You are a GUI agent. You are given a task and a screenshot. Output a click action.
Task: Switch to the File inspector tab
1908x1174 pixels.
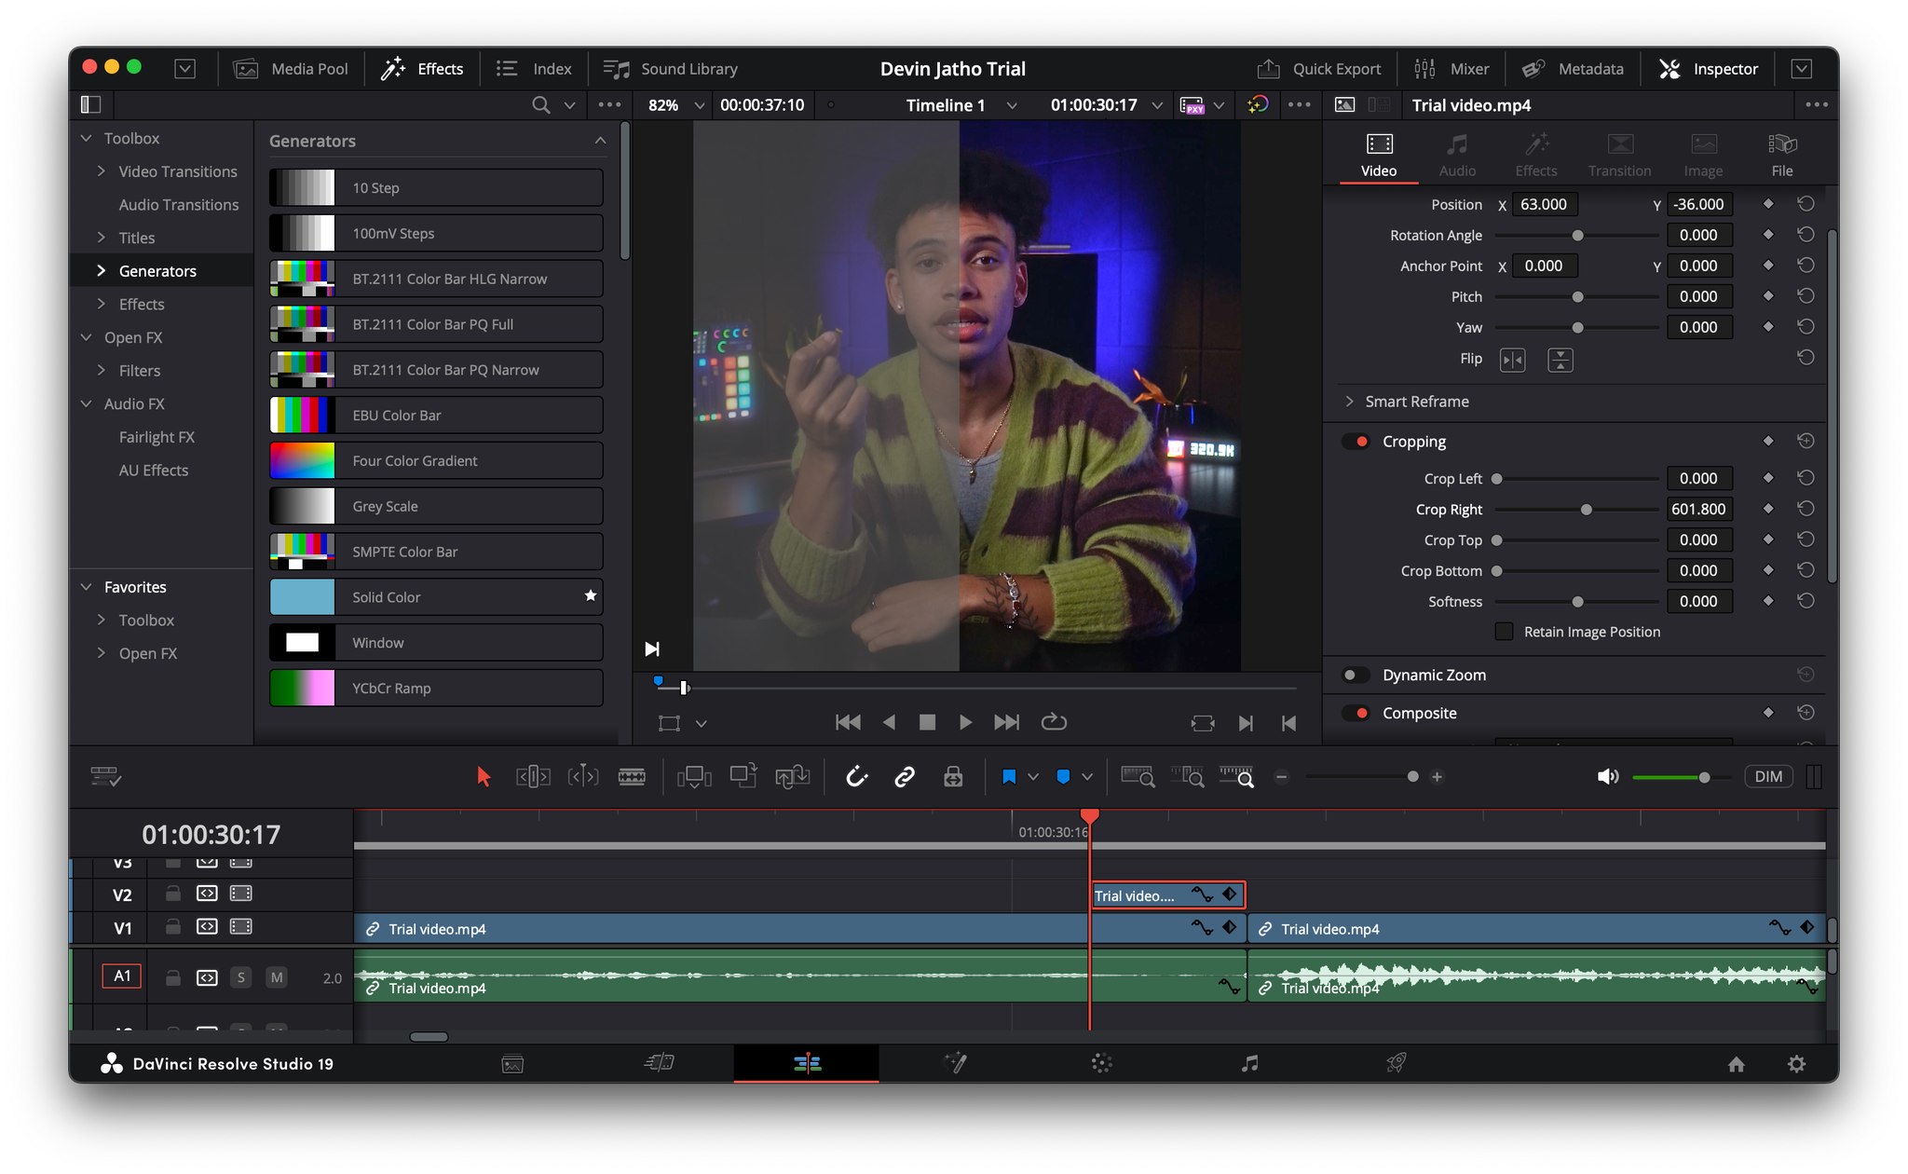coord(1781,155)
